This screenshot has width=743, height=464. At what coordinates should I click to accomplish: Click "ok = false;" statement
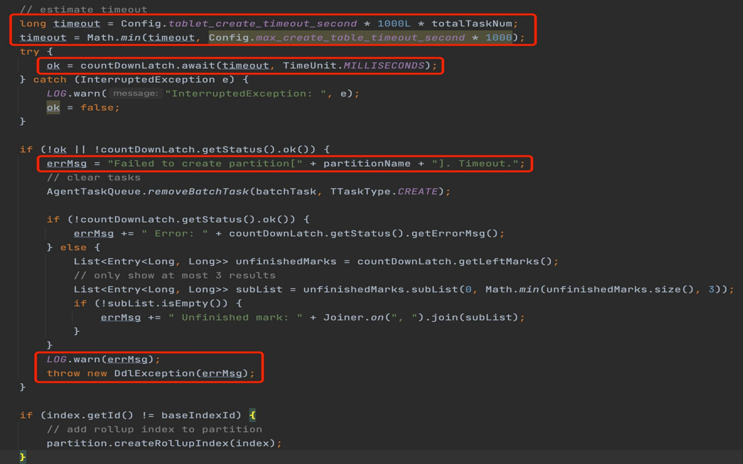[x=83, y=107]
